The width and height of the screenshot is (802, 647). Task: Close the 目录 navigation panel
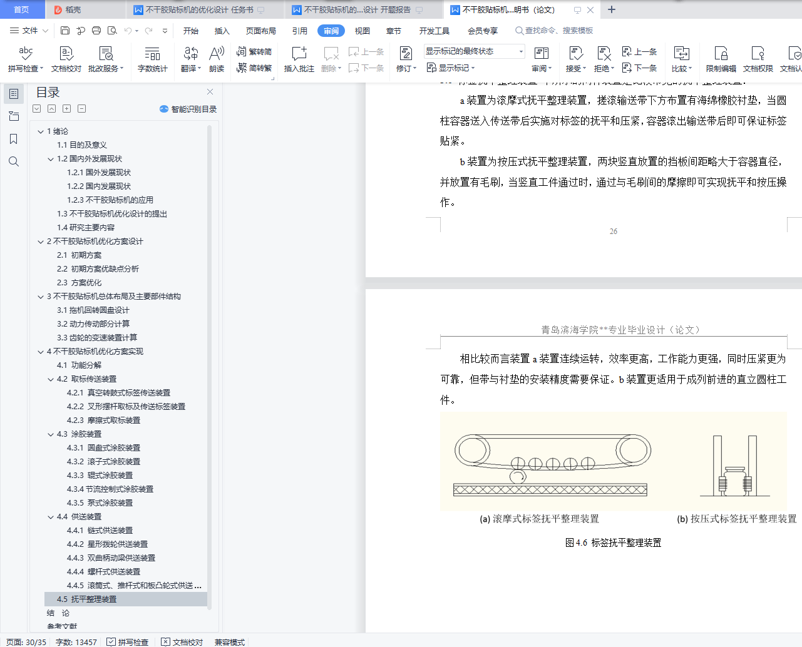(210, 92)
